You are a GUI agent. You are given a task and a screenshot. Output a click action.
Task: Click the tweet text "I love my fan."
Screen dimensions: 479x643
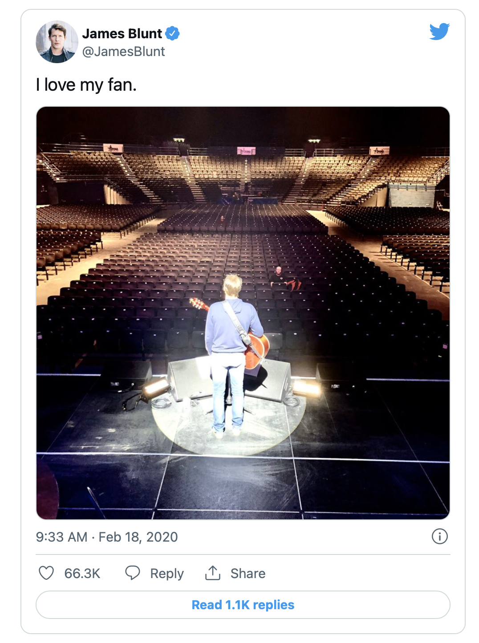pos(86,84)
